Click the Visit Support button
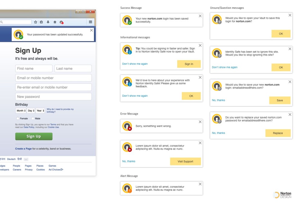This screenshot has width=302, height=207. click(185, 161)
